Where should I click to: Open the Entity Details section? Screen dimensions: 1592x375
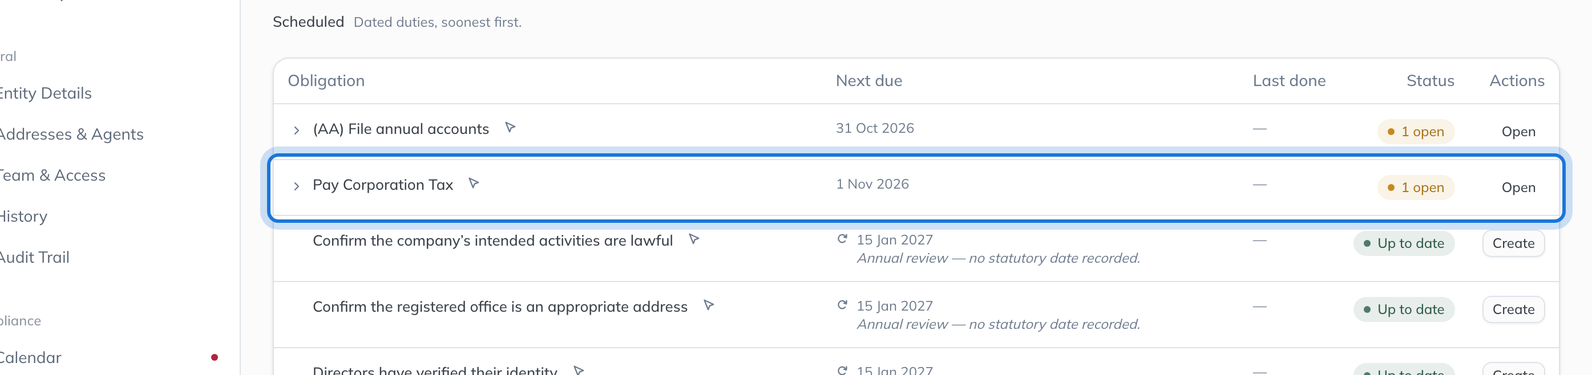pyautogui.click(x=45, y=93)
